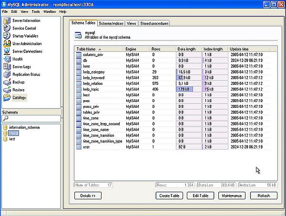Screen dimensions: 286x216
Task: Click the mysql database cylinder icon
Action: tap(5, 133)
